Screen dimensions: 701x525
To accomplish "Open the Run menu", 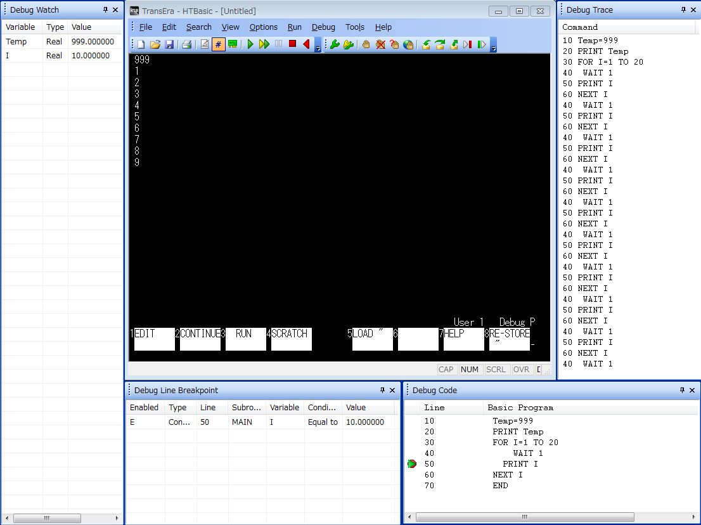I will pyautogui.click(x=295, y=27).
